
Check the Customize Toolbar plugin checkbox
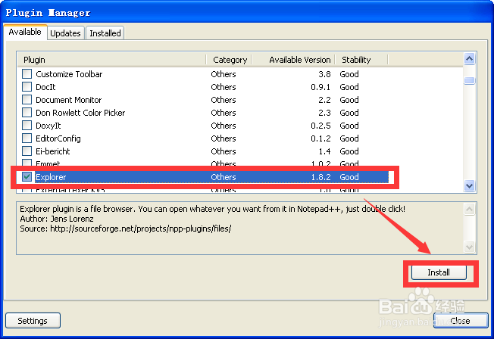coord(27,74)
